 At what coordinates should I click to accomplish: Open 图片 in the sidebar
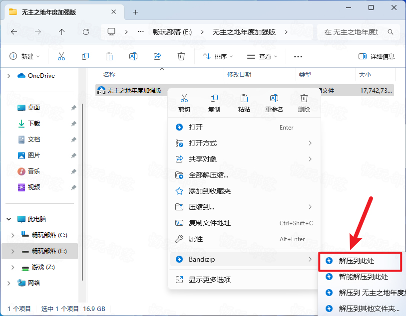click(x=33, y=156)
